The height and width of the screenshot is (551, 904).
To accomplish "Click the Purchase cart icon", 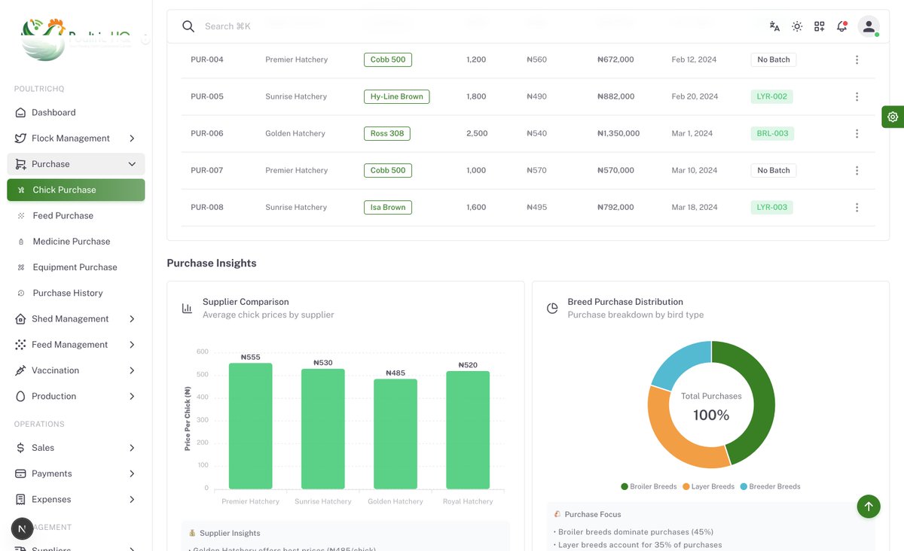I will [x=20, y=164].
